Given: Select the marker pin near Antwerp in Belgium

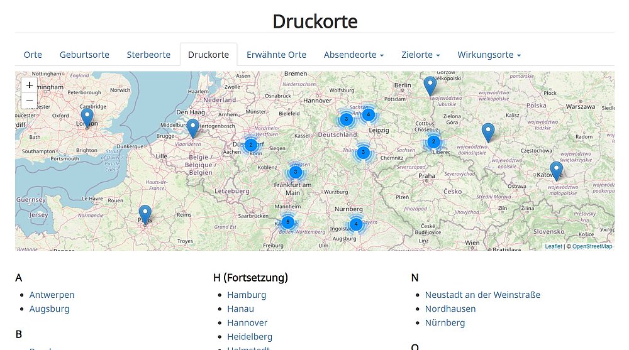Looking at the screenshot, I should click(193, 128).
